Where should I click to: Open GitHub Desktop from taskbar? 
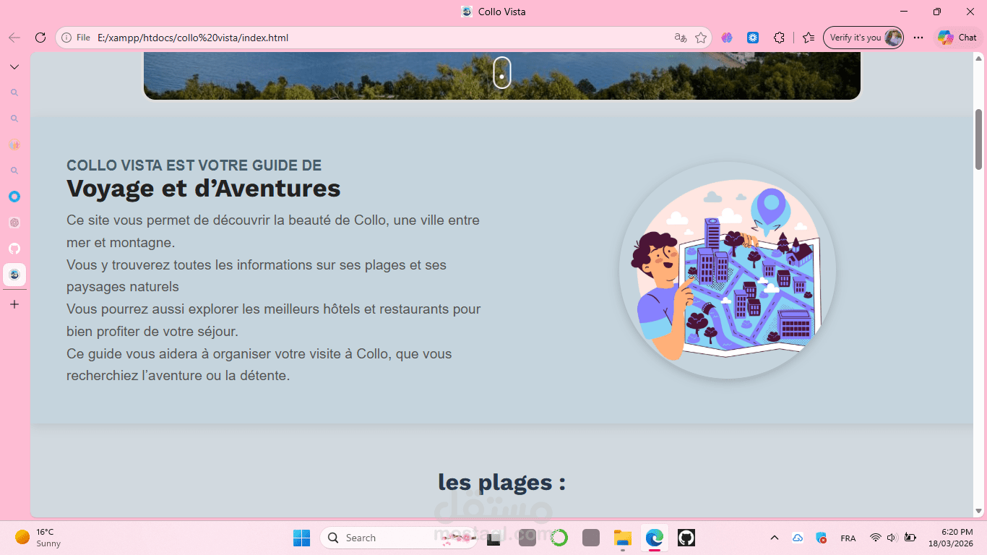686,538
